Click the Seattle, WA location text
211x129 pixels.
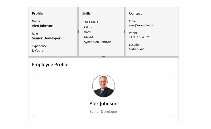pos(137,49)
